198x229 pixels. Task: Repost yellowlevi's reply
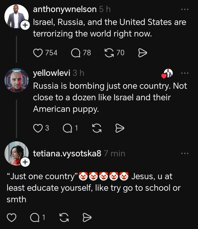point(97,128)
